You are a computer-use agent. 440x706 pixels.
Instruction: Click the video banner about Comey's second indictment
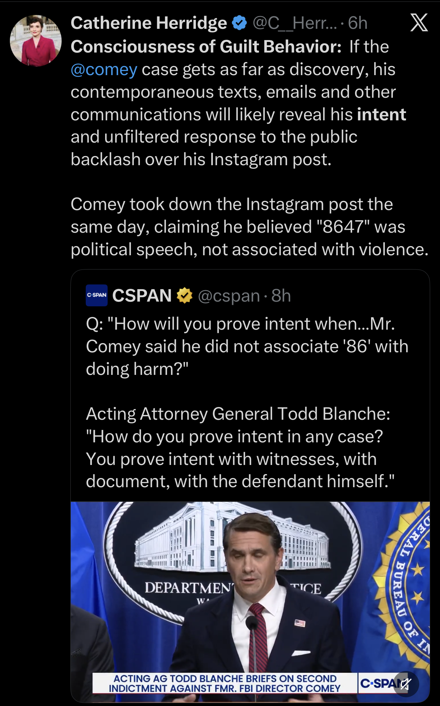point(224,683)
